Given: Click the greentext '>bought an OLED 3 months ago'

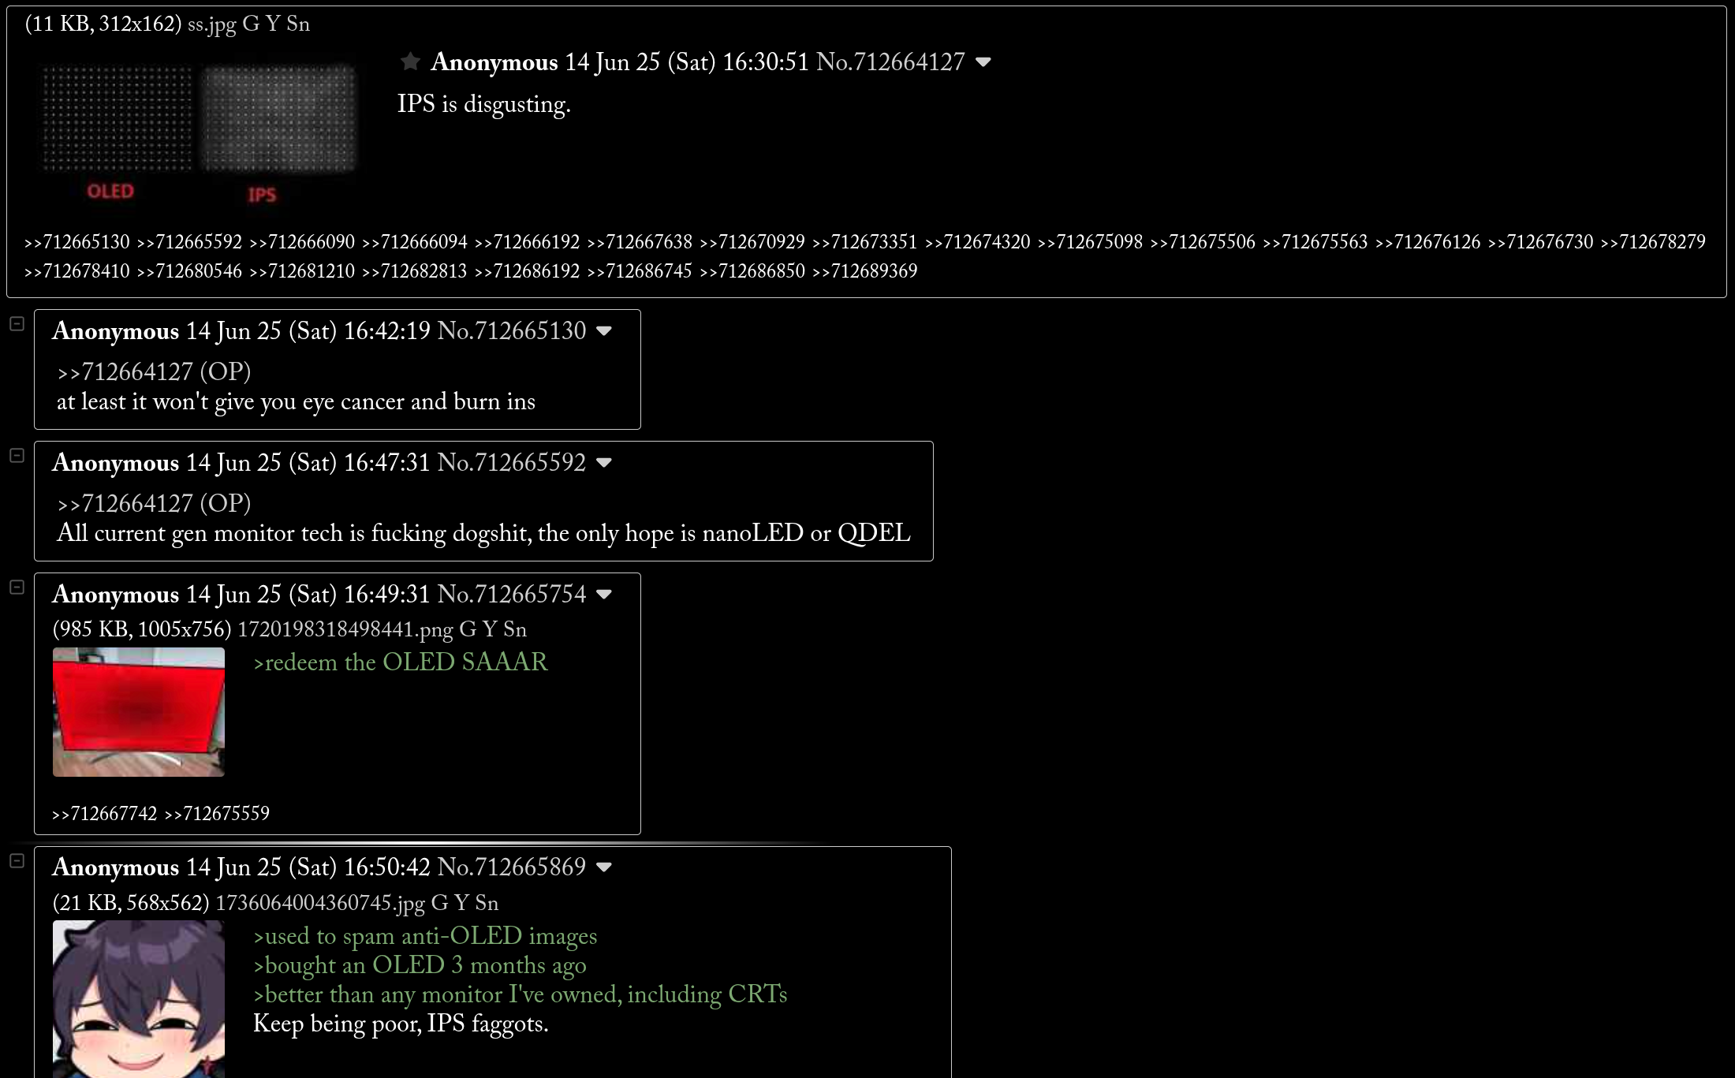Looking at the screenshot, I should [420, 965].
